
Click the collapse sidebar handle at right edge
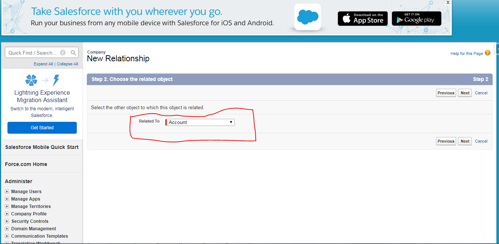496,48
